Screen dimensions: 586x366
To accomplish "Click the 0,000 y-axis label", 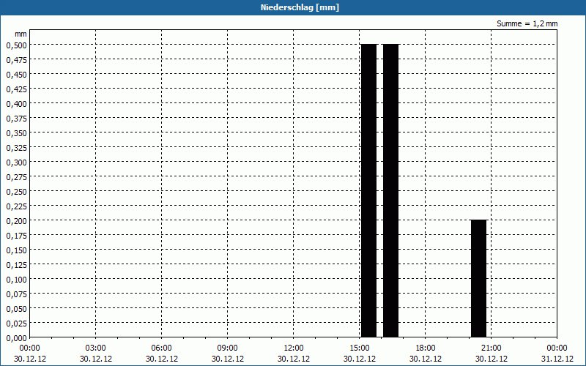I will pos(16,338).
